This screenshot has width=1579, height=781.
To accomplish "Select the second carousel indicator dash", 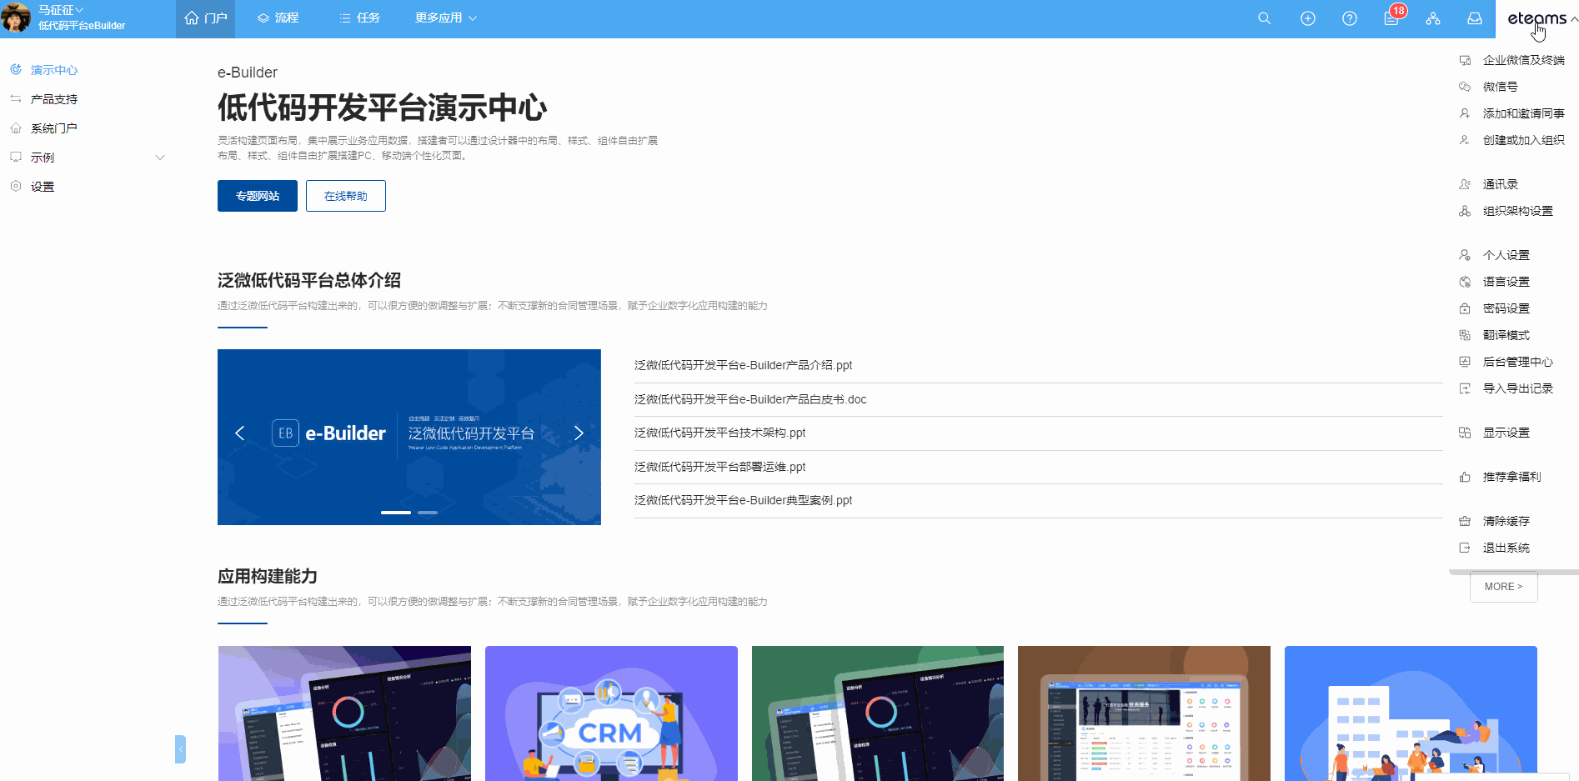I will pos(428,513).
